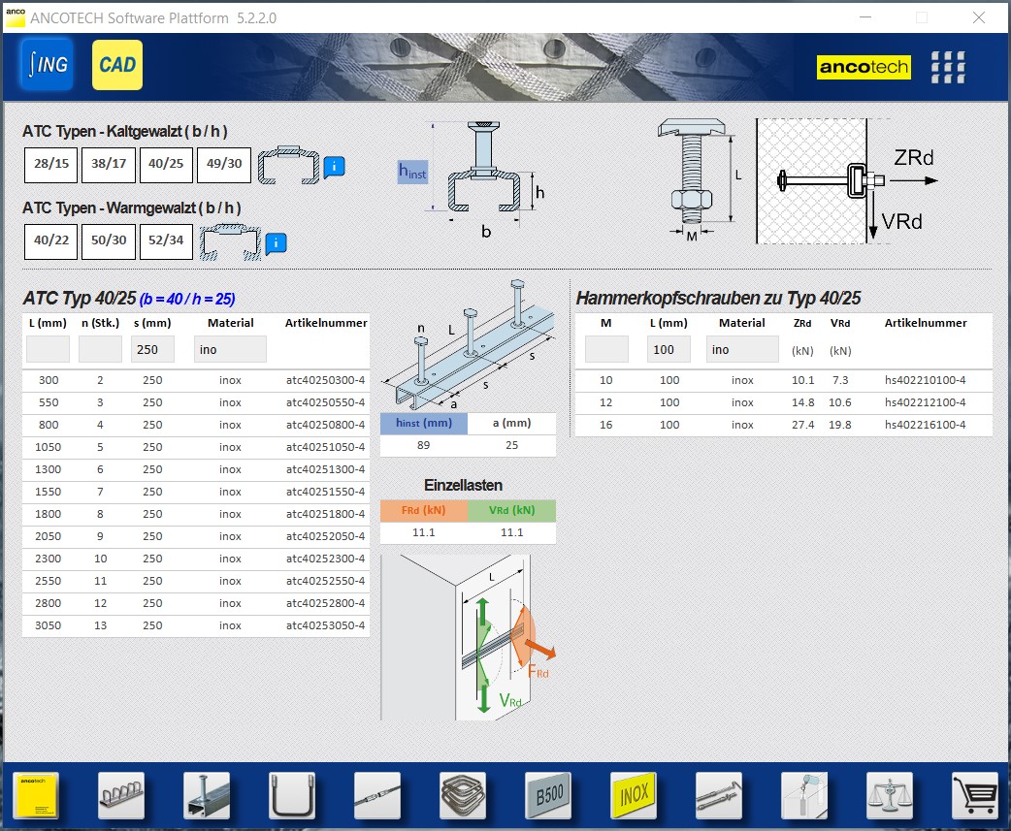Select cold-rolled ATC type 40/25
Image resolution: width=1011 pixels, height=831 pixels.
click(166, 165)
